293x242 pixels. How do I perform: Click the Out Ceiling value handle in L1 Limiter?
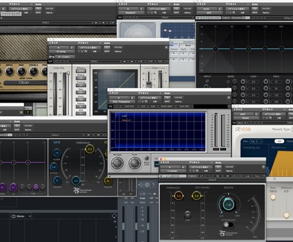(196, 196)
